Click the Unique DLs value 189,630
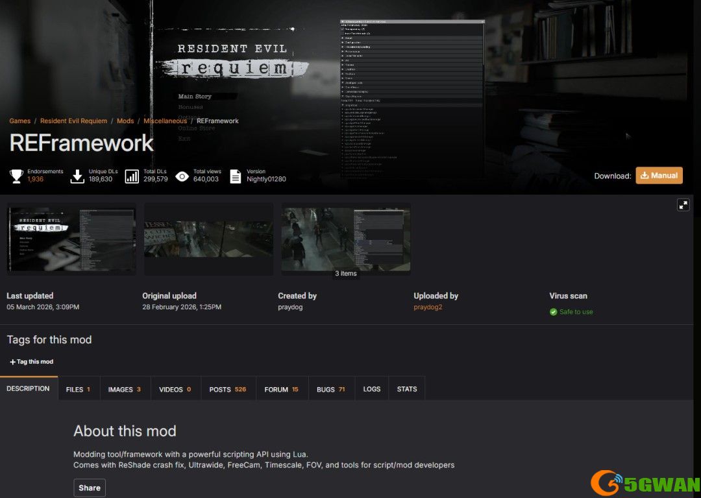This screenshot has width=701, height=498. [x=101, y=179]
